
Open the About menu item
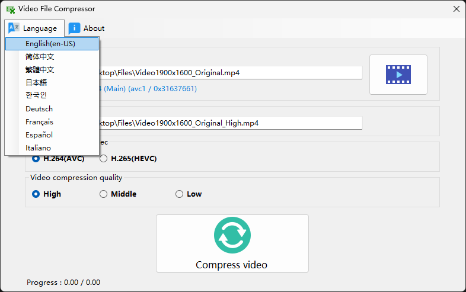(87, 28)
